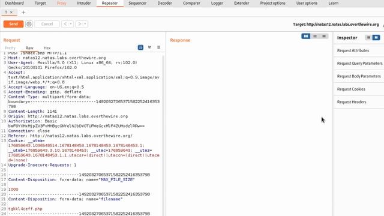Select the Repeater tab
384x216 pixels.
pyautogui.click(x=110, y=3)
